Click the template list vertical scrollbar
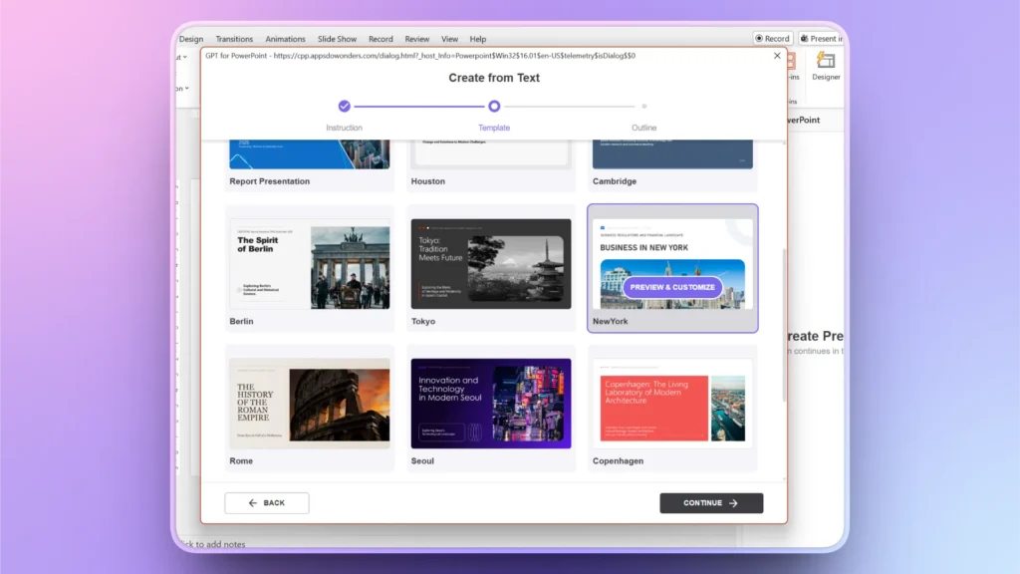Screen dimensions: 1020x574 point(784,326)
